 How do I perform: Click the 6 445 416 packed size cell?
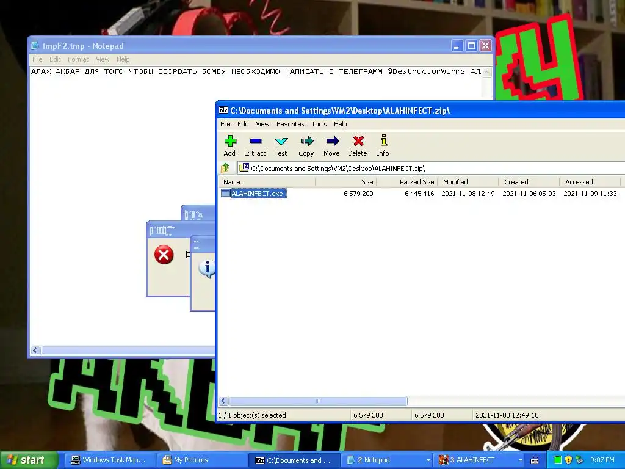pyautogui.click(x=419, y=194)
